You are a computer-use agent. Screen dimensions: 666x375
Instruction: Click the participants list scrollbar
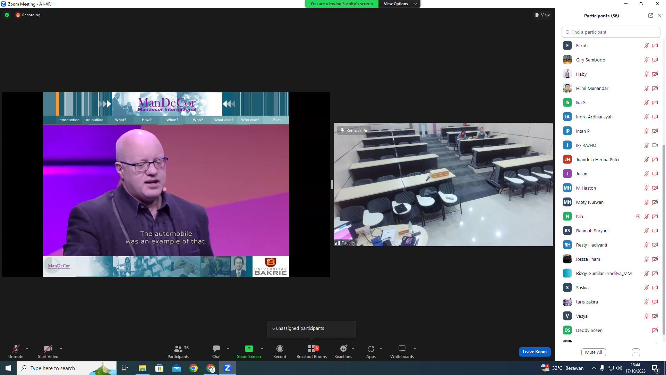tap(664, 240)
